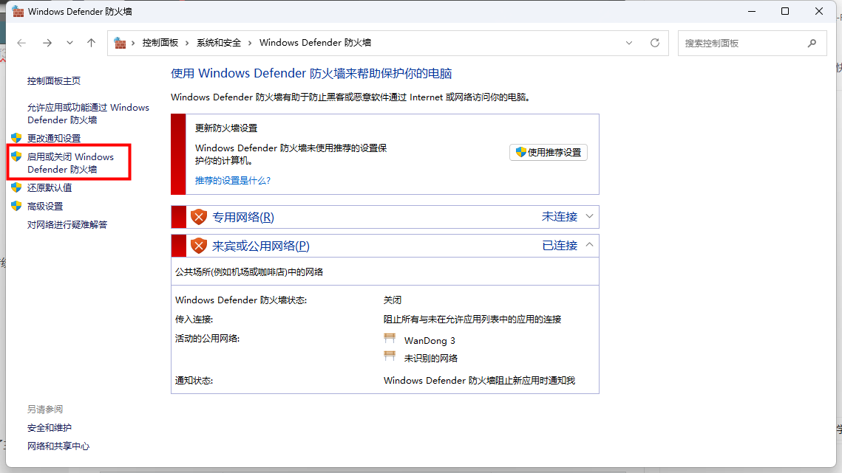Click Windows Defender 防火墙 breadcrumb
The height and width of the screenshot is (473, 842).
click(315, 43)
